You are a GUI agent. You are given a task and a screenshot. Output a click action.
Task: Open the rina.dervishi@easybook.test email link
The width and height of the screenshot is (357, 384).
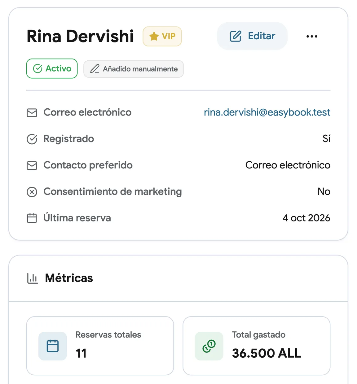click(267, 112)
